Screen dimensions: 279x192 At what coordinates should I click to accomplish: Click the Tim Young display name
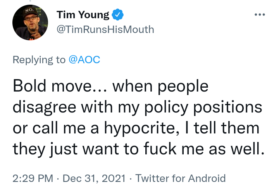[83, 15]
